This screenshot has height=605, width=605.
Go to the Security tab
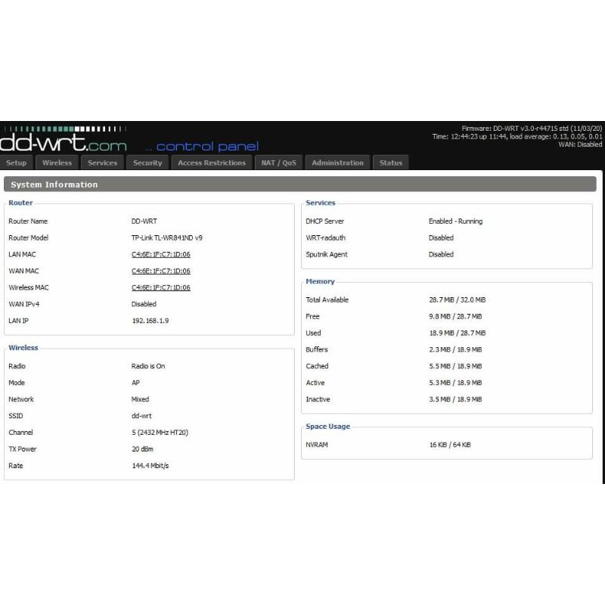(147, 163)
